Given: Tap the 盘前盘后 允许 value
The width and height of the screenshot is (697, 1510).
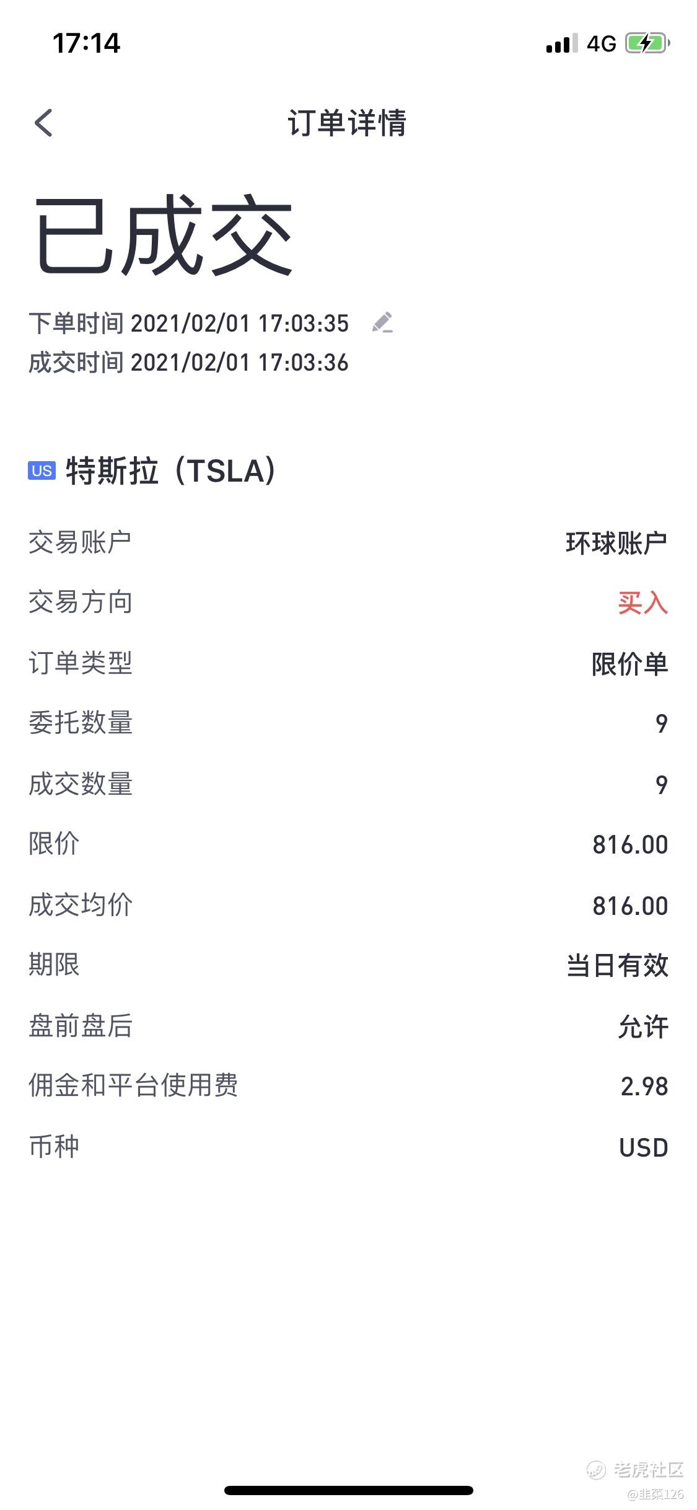Looking at the screenshot, I should (x=643, y=1027).
